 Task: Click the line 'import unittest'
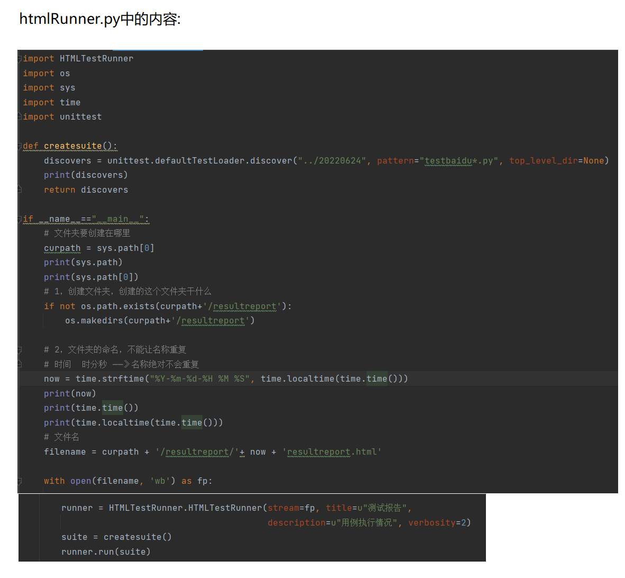click(62, 117)
